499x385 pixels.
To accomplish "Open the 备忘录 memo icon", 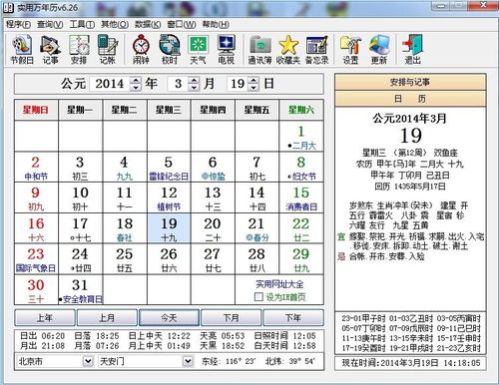I will (316, 49).
